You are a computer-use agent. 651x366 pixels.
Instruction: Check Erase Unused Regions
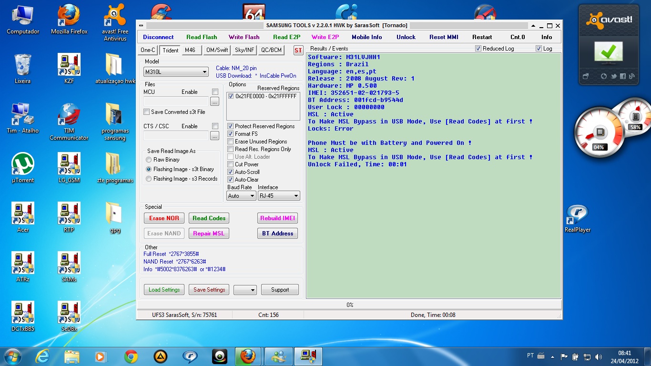(231, 142)
